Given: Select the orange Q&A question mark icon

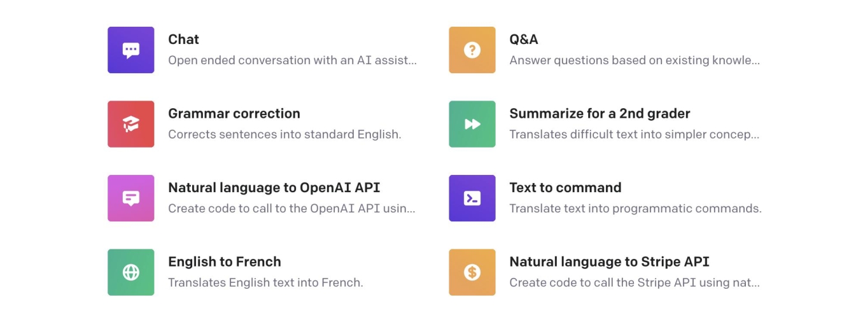Looking at the screenshot, I should 472,50.
